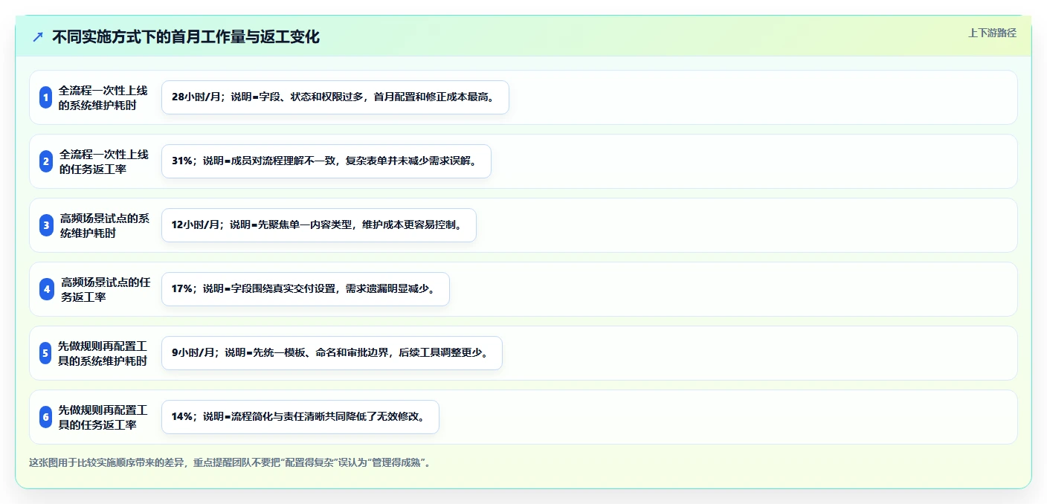
Task: Select the label 高频场景试点的任务返工率
Action: point(104,289)
